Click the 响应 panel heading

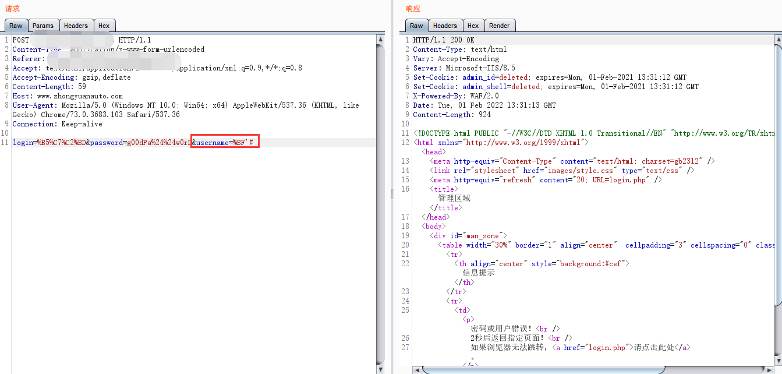pyautogui.click(x=413, y=9)
